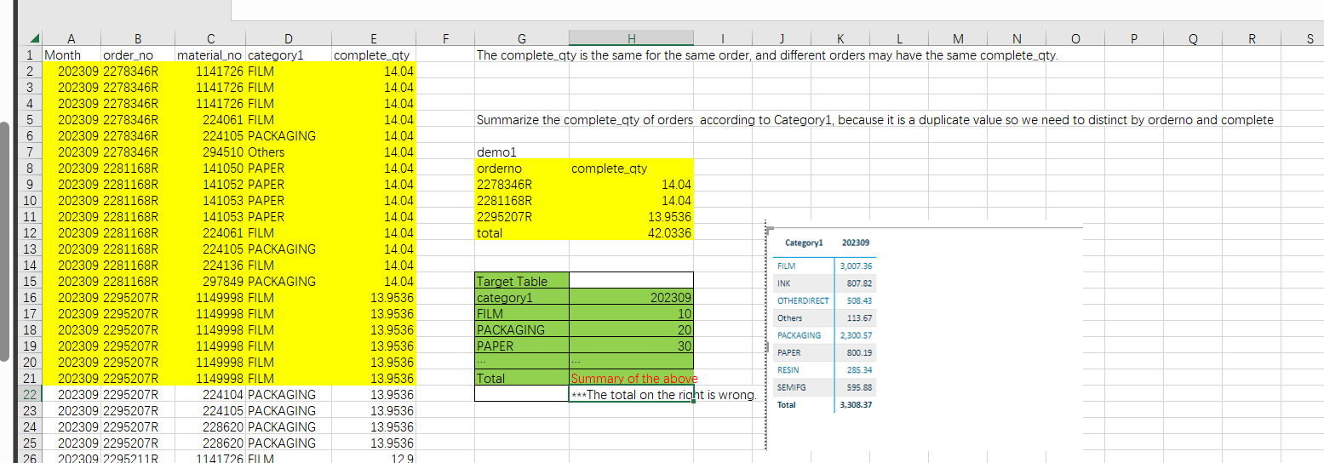Click the sentence starting The complete_qty is the same
This screenshot has width=1324, height=463.
coord(767,55)
